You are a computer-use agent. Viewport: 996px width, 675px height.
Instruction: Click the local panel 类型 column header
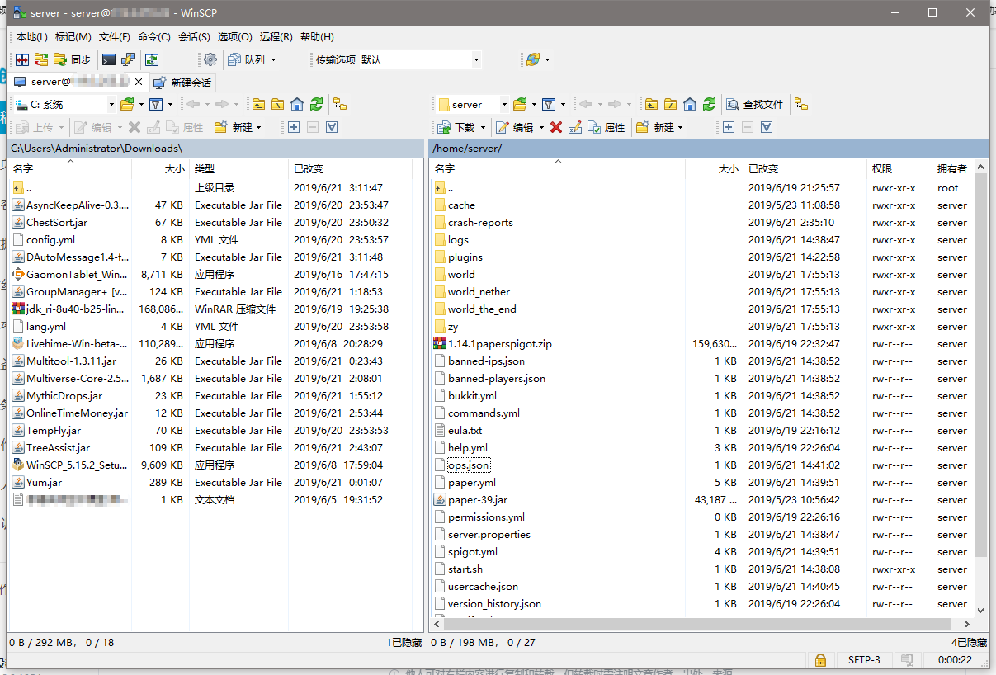[x=238, y=168]
